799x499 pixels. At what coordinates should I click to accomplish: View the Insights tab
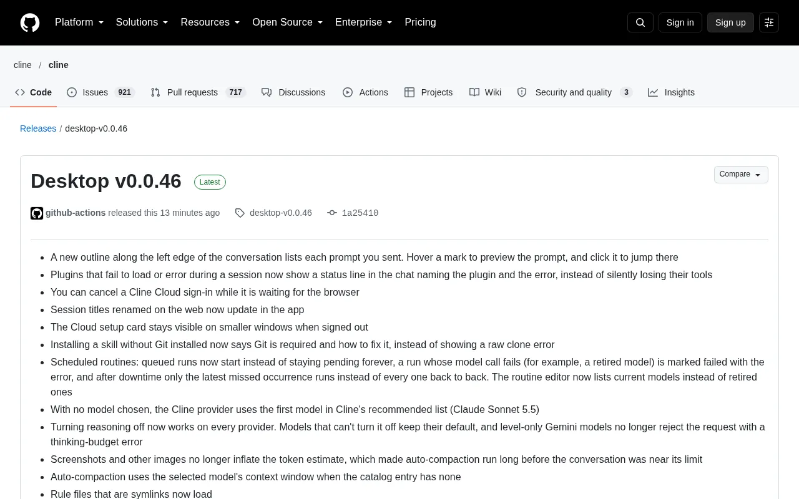coord(671,92)
